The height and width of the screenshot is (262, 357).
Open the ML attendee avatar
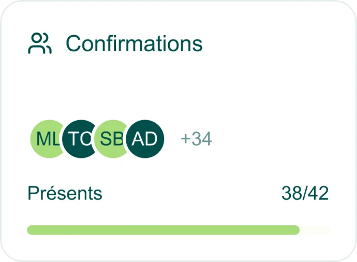[x=46, y=139]
